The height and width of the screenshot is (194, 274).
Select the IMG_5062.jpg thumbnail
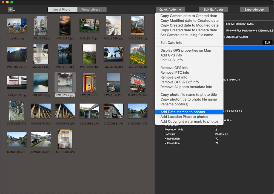[41, 82]
